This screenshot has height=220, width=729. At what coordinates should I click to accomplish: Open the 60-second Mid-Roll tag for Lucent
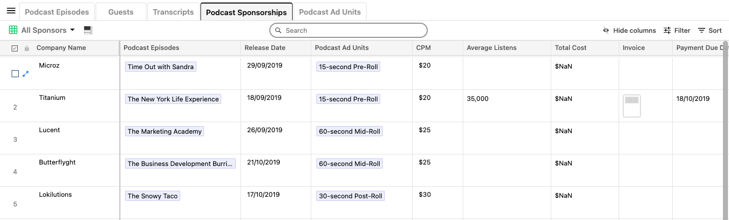349,131
